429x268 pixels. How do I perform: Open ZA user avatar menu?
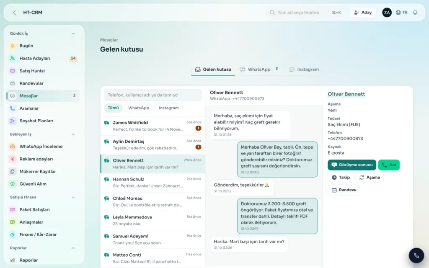coord(387,13)
